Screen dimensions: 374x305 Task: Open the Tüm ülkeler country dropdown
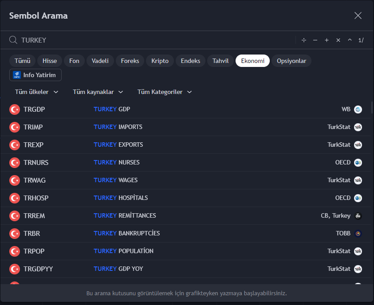click(36, 92)
